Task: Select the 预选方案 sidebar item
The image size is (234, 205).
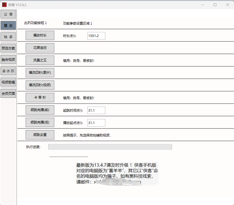Action: pos(8,48)
